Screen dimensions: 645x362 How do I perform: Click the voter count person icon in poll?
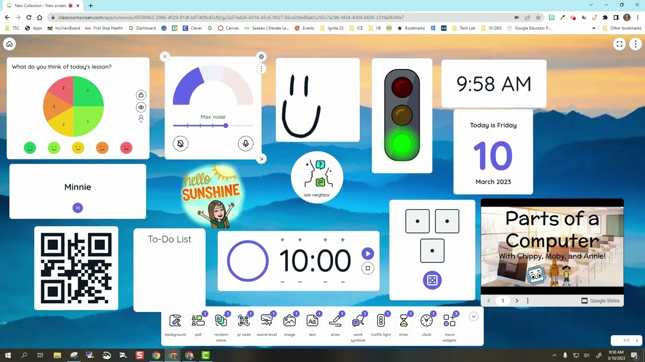[x=141, y=119]
